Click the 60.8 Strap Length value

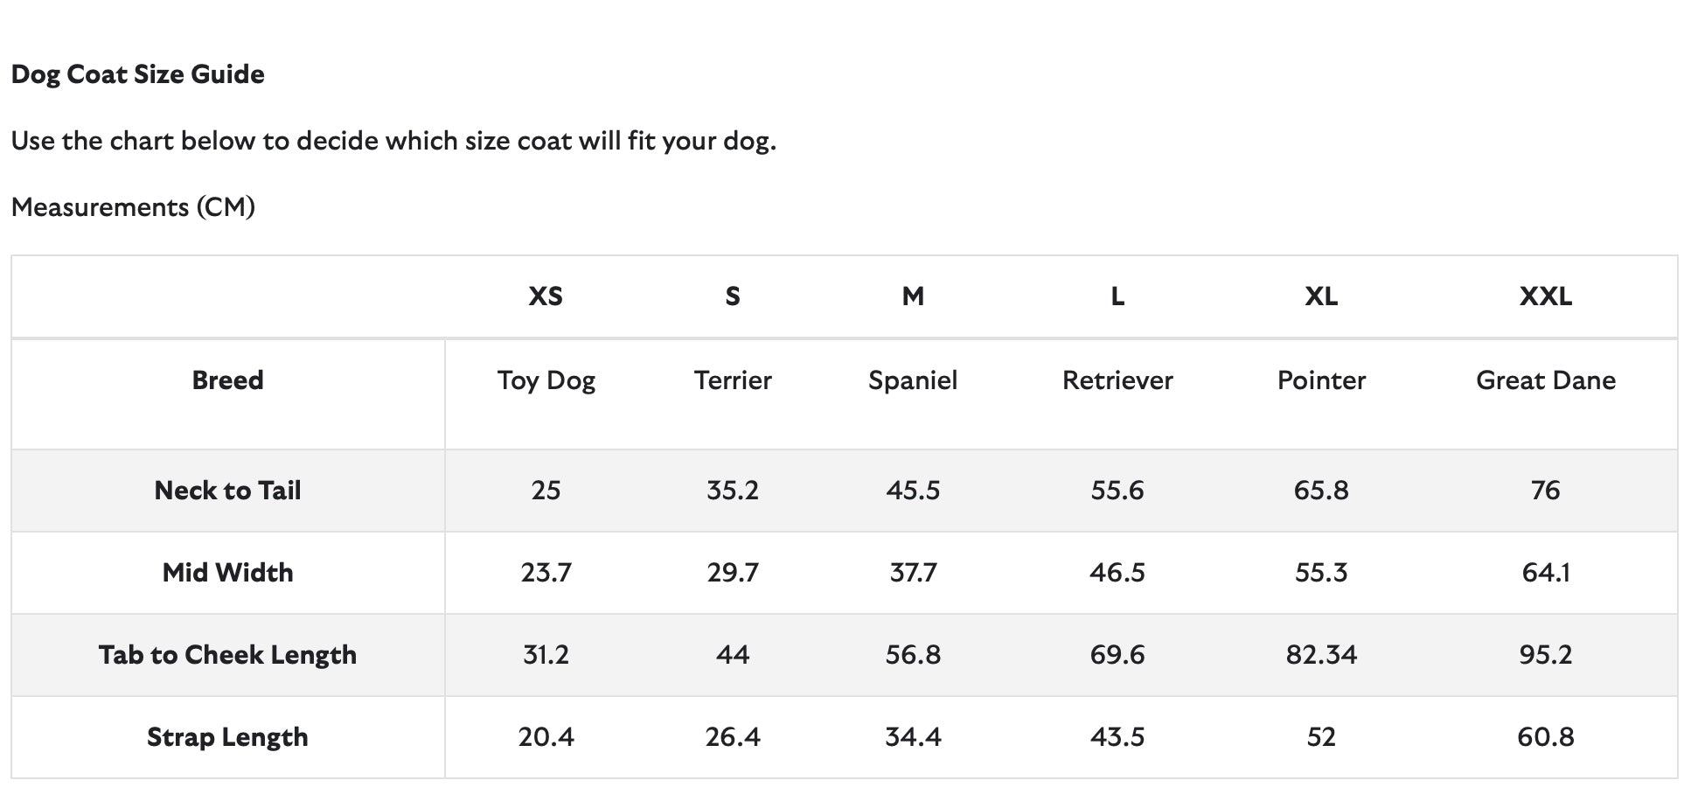click(x=1545, y=737)
